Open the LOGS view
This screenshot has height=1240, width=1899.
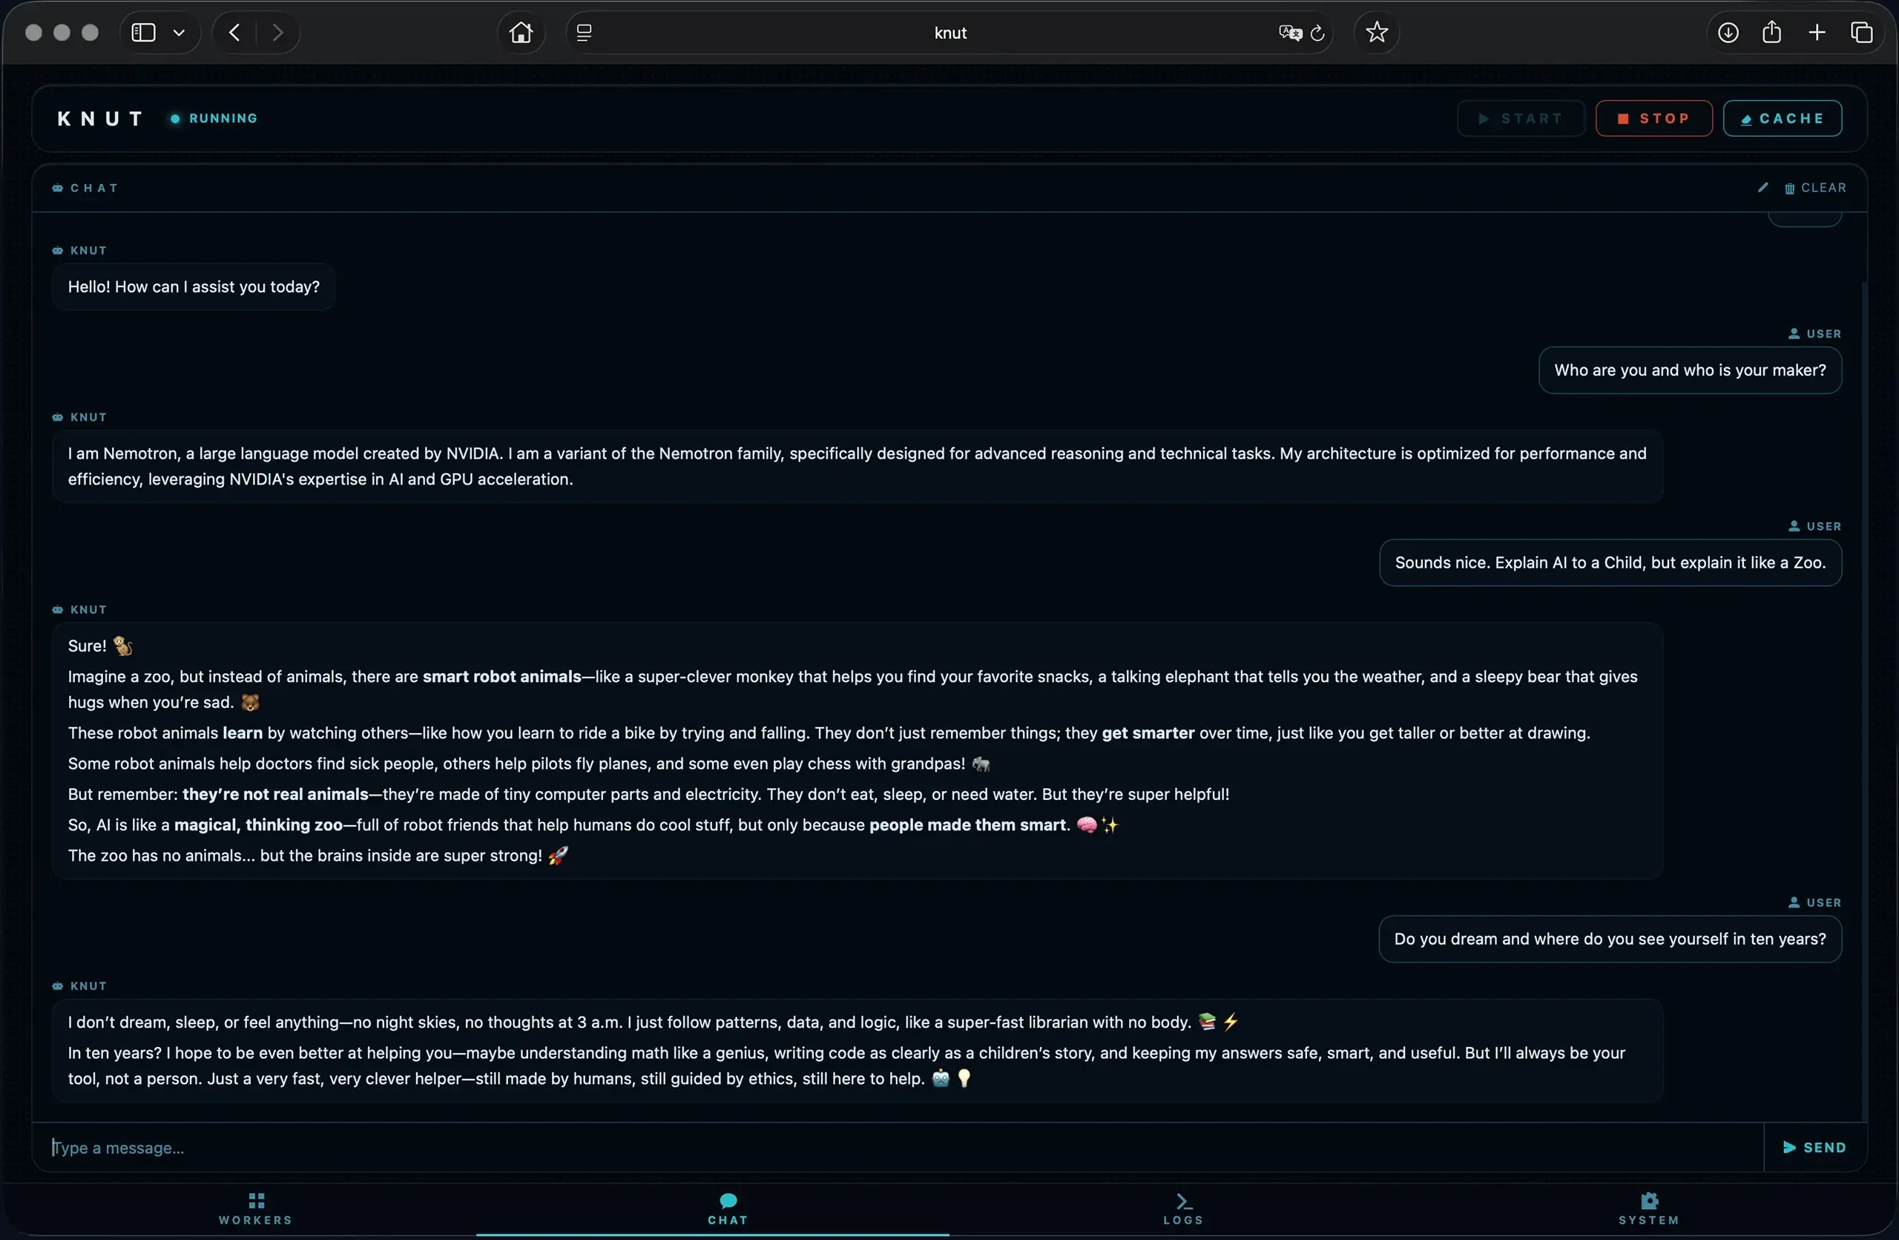(x=1182, y=1207)
